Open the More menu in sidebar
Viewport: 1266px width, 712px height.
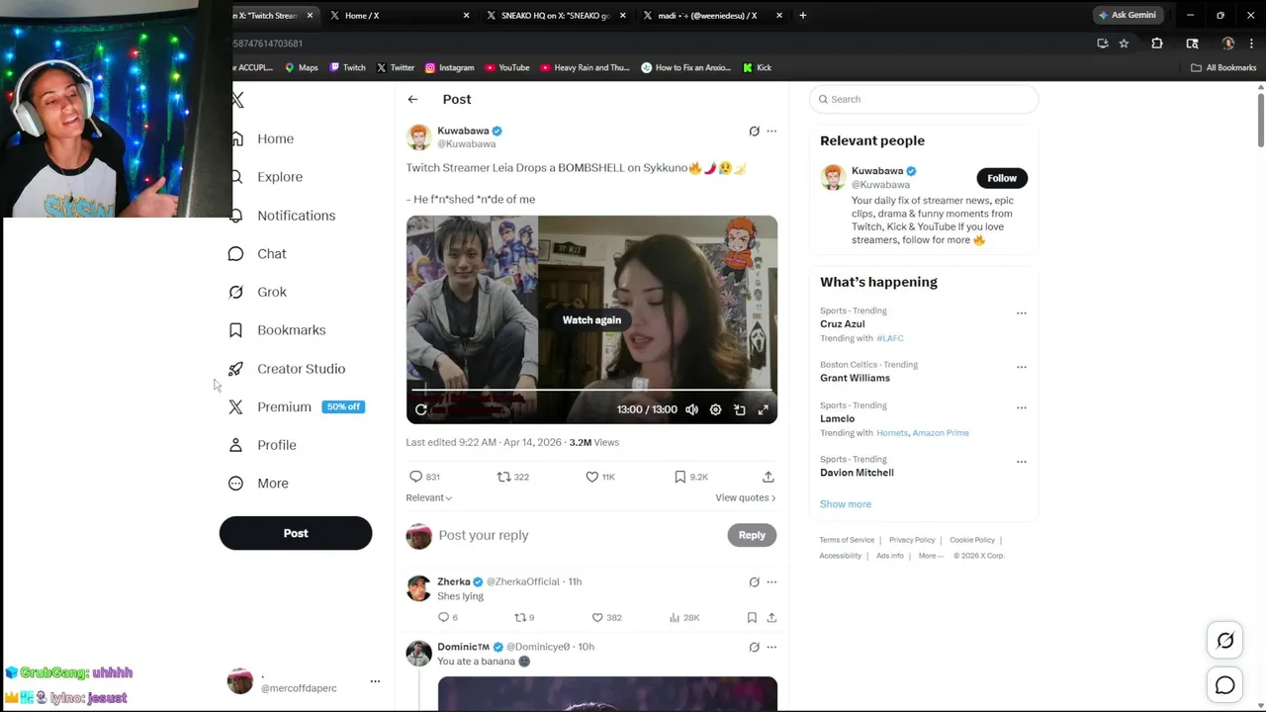tap(258, 484)
